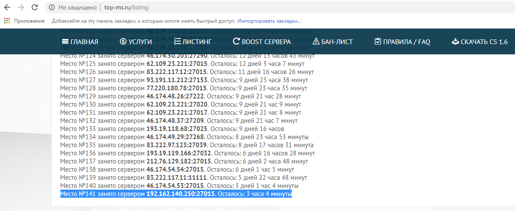Click remaining time 5 дней 22 часа 48 минут
The height and width of the screenshot is (211, 515).
[x=272, y=178]
